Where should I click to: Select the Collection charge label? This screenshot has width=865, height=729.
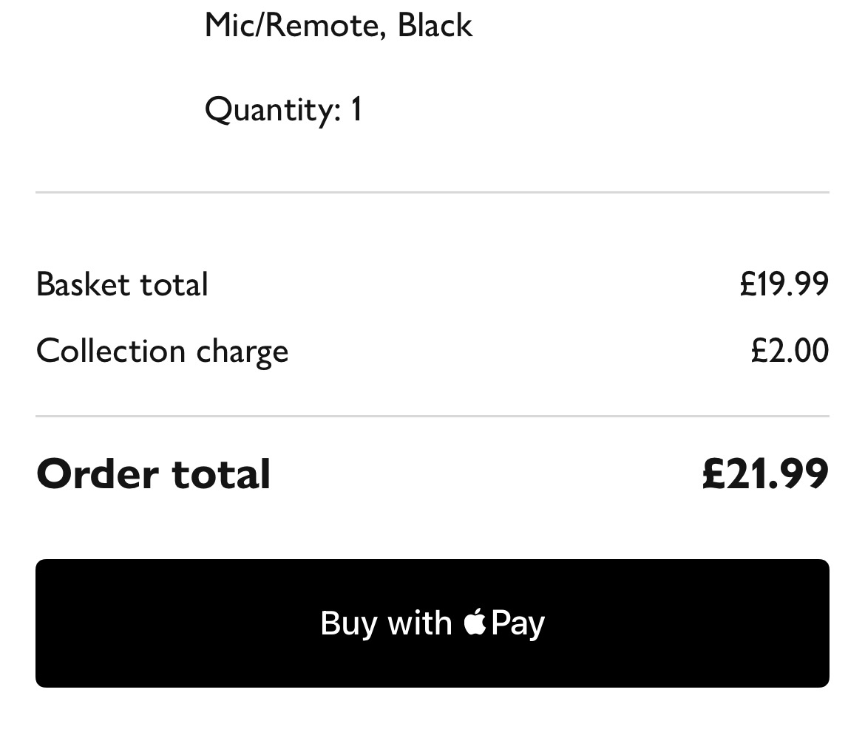pos(163,351)
